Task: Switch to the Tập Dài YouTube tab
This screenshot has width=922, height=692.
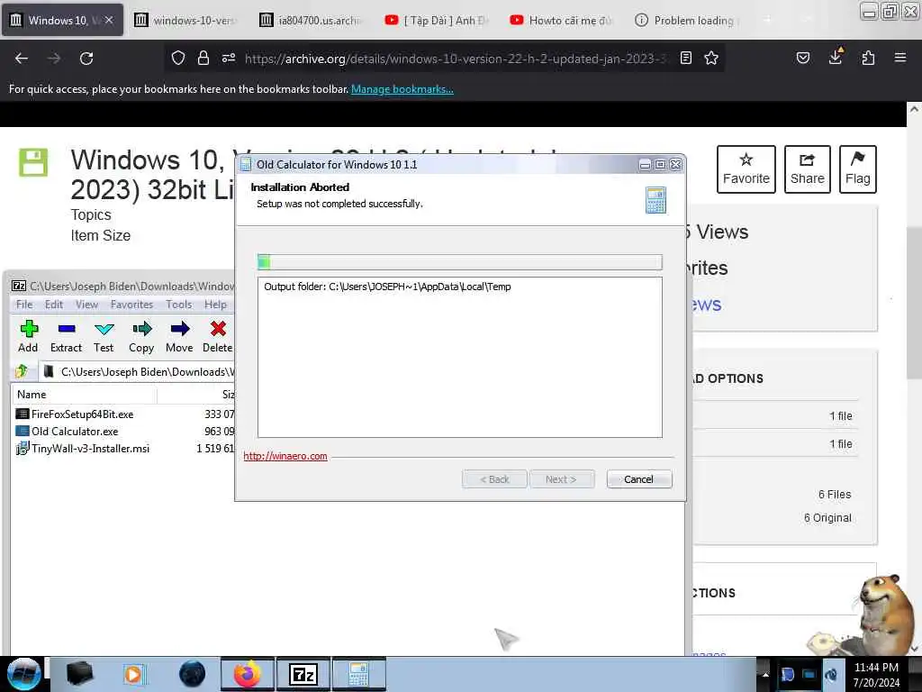Action: click(x=437, y=20)
